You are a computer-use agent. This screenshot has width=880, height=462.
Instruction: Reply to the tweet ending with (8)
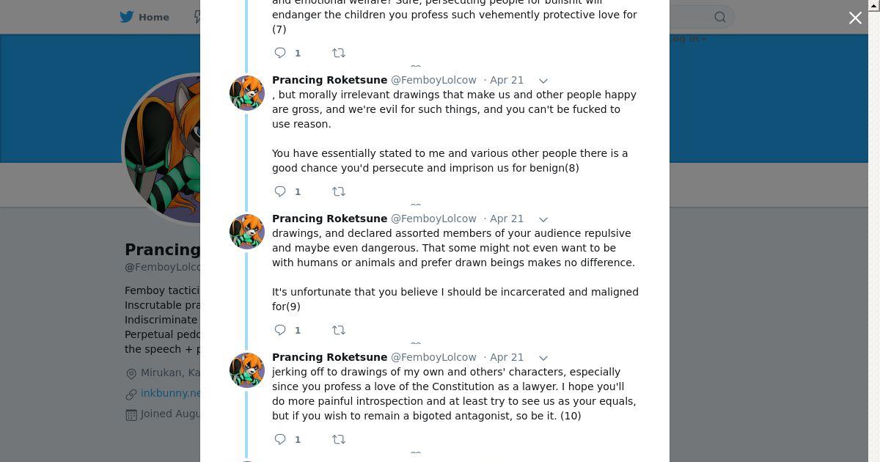tap(280, 191)
